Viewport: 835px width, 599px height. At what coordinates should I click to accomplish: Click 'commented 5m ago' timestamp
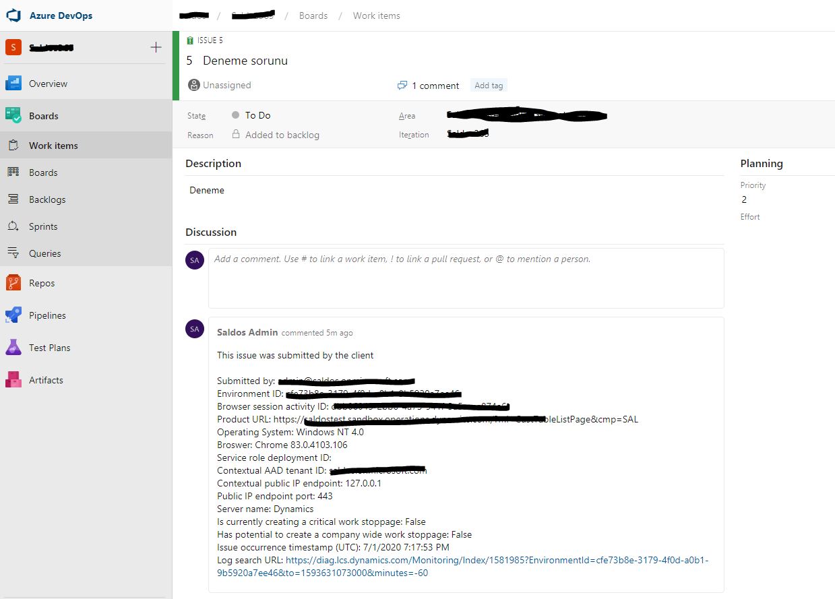[x=317, y=333]
